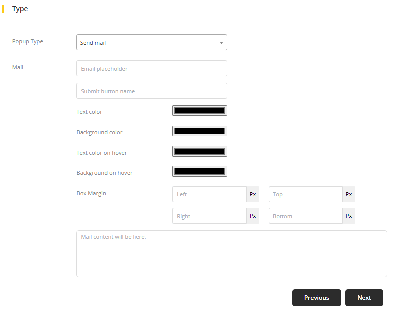Change the Text color on hover swatch
The image size is (405, 315).
click(x=199, y=151)
